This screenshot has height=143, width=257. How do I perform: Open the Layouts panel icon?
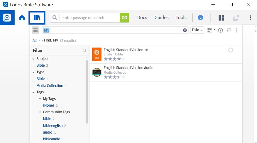click(x=221, y=18)
